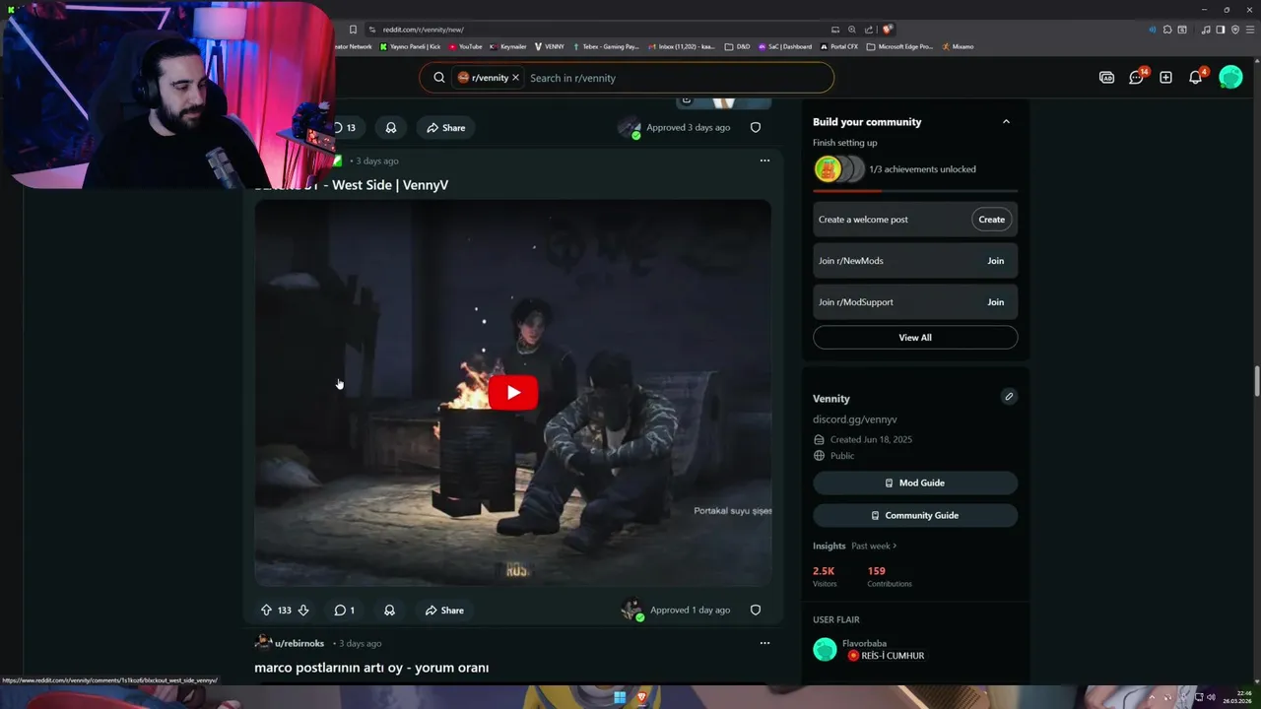Open D&D bookmarks folder

[x=737, y=46]
